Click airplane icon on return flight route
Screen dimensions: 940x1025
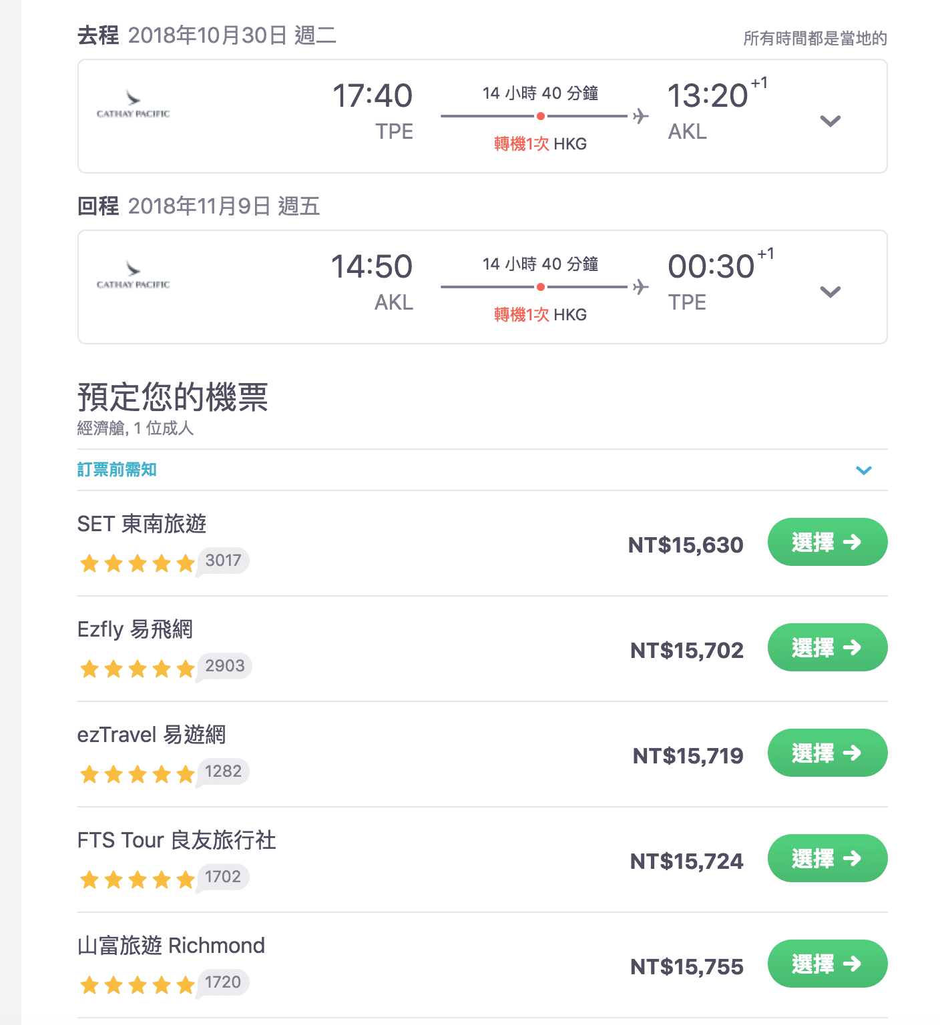[641, 287]
